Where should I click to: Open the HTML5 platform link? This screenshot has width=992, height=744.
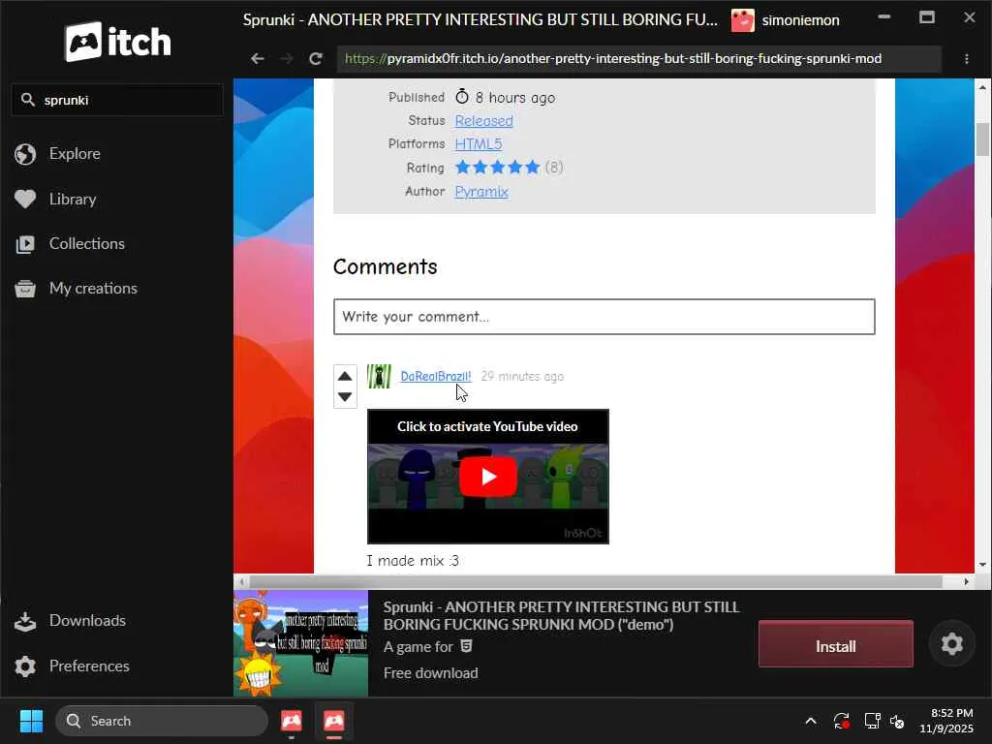tap(479, 144)
